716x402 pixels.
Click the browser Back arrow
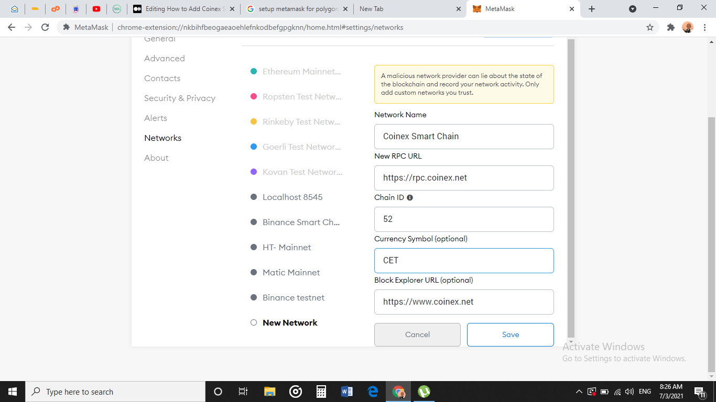12,27
